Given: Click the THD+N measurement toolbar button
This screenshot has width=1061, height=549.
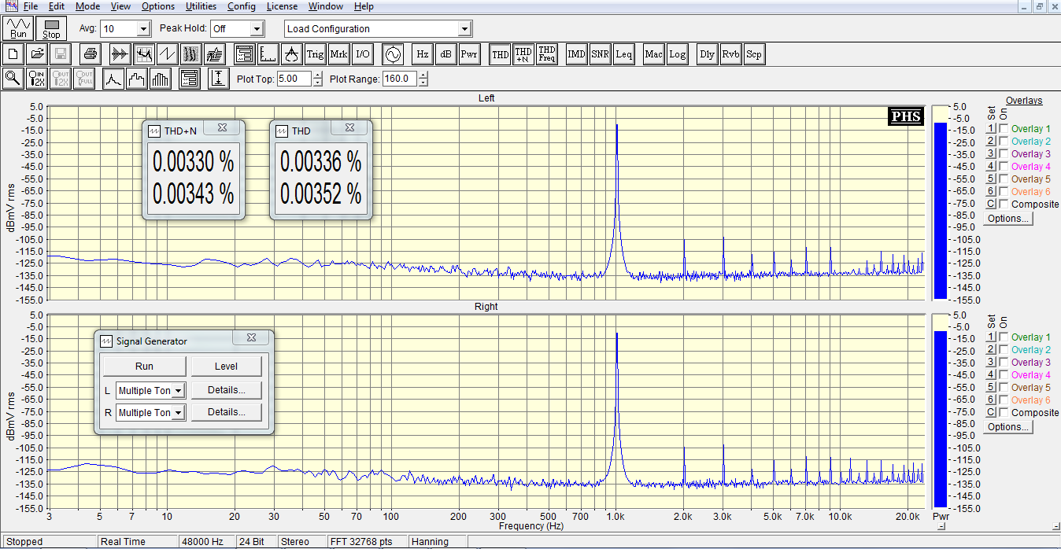Looking at the screenshot, I should pos(523,54).
